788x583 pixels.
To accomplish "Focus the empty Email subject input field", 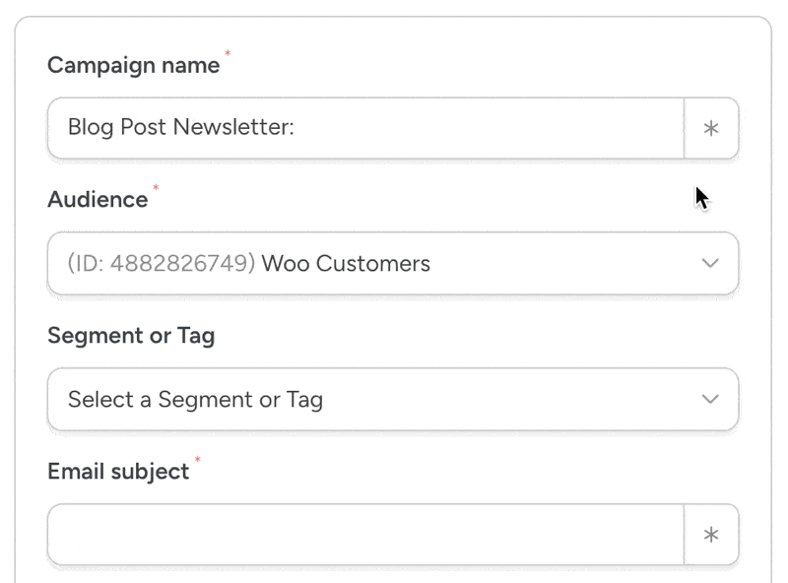I will tap(364, 535).
